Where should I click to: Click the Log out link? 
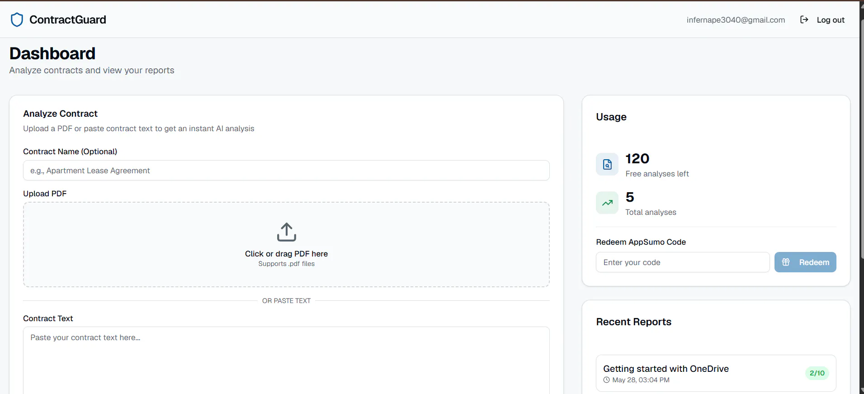(831, 20)
